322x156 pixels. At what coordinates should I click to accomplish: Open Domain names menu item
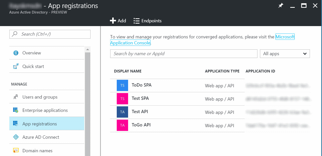click(x=47, y=150)
